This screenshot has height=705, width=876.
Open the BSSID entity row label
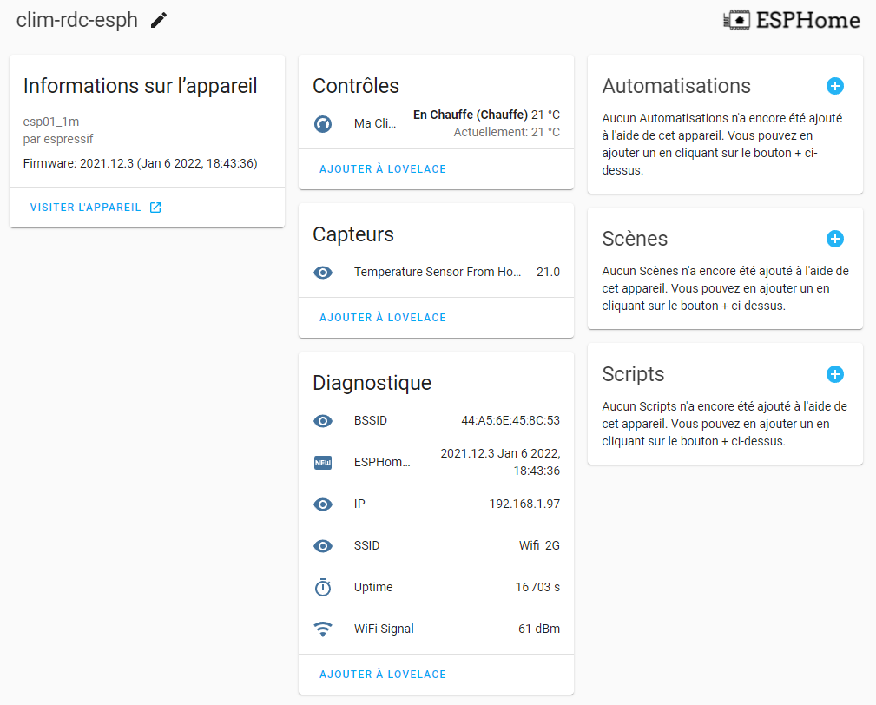[371, 420]
